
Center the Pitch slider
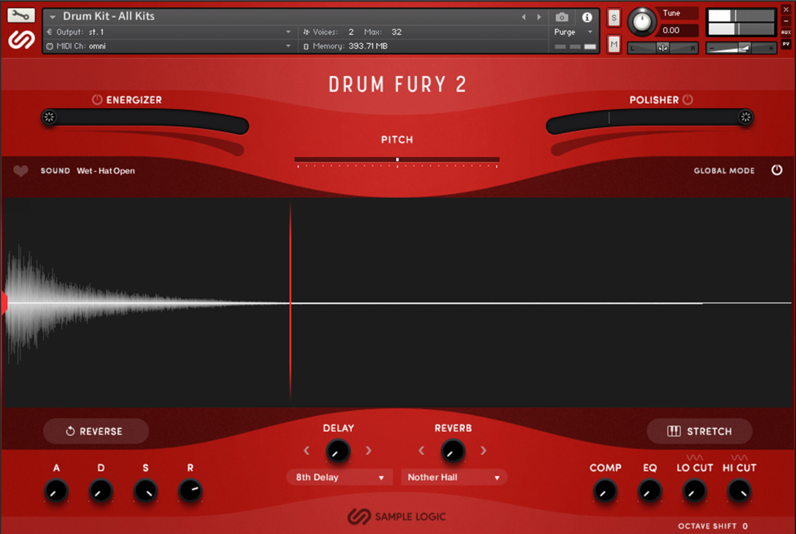[397, 160]
